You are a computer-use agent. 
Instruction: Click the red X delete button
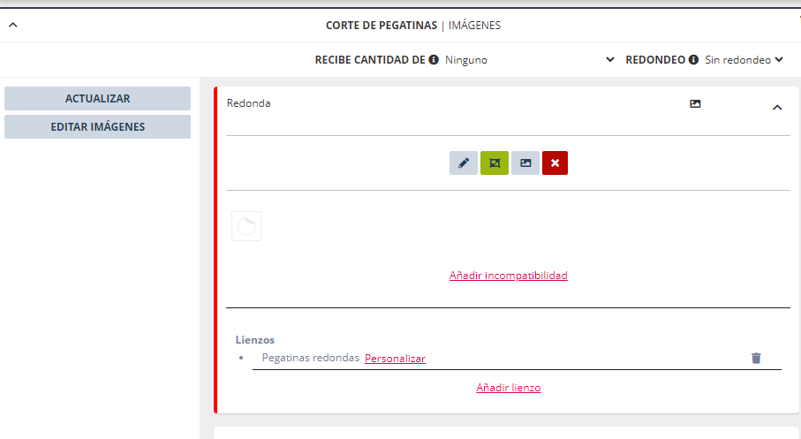[555, 163]
